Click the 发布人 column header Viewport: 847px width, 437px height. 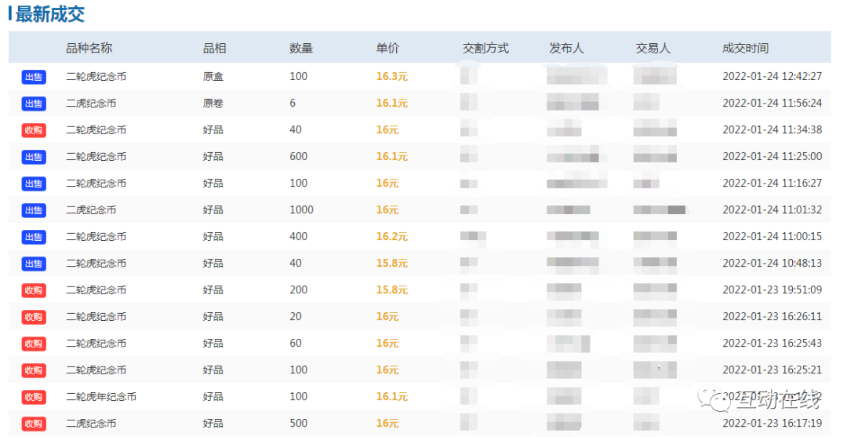(x=567, y=48)
